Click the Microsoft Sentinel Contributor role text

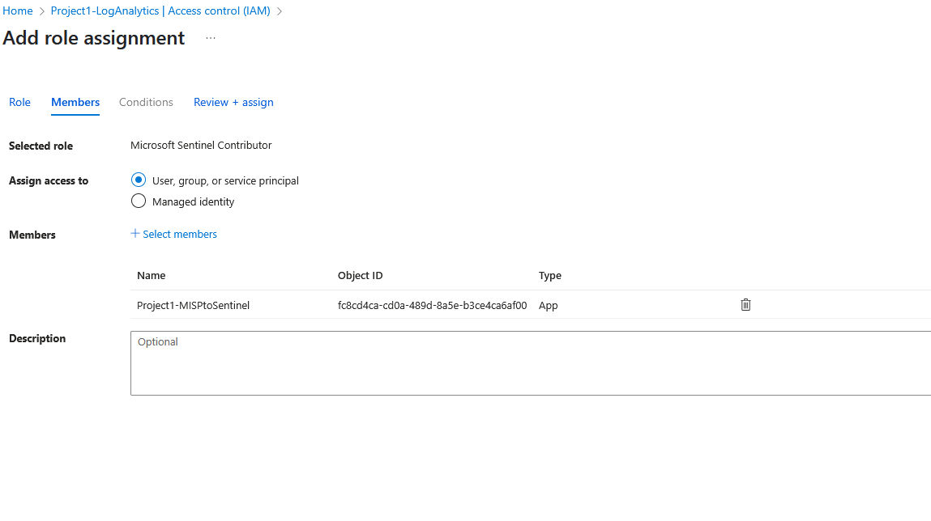(201, 145)
